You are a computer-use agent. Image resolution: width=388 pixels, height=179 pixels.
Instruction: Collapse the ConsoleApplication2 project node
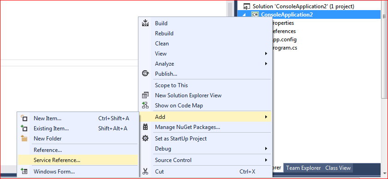[x=245, y=15]
